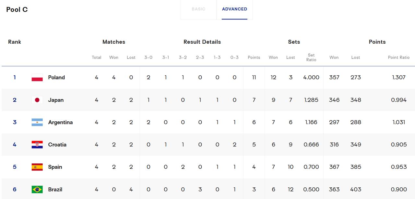Viewport: 415px width, 199px height.
Task: Click the Japan flag icon
Action: (37, 100)
